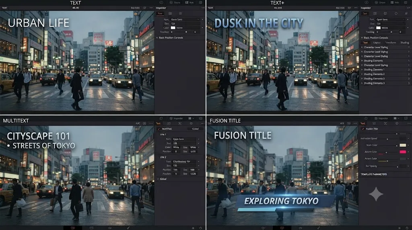Open TEXT viewer three-dot options menu
The image size is (412, 230).
point(151,8)
